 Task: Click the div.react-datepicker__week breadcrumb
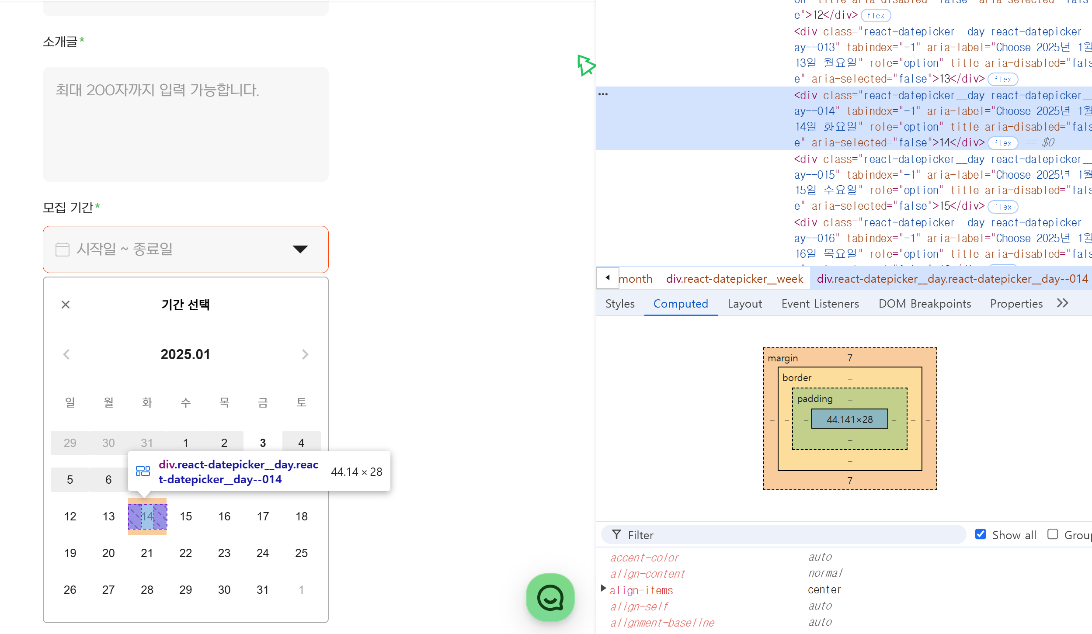(734, 279)
